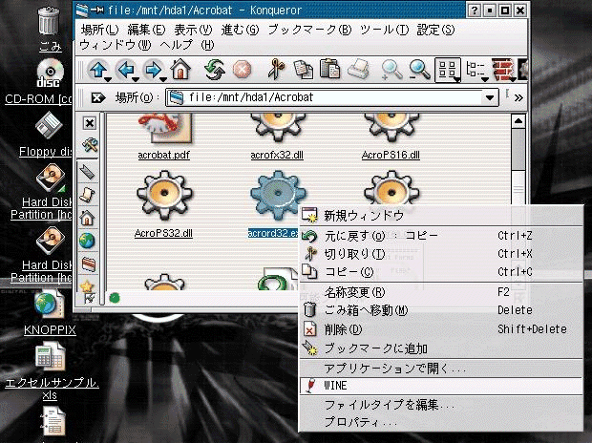Click the clipboard Paste toolbar icon
Image resolution: width=592 pixels, height=443 pixels.
pyautogui.click(x=329, y=70)
